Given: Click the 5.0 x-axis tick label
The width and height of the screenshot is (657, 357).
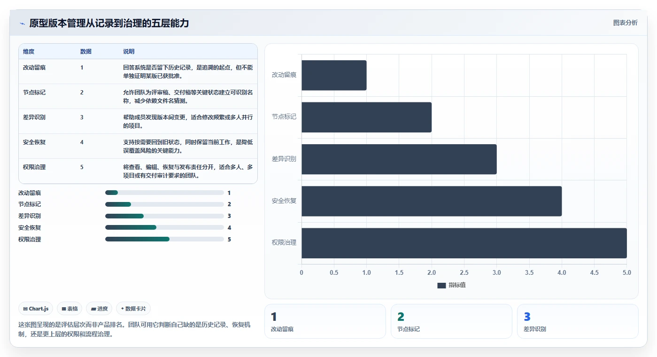Looking at the screenshot, I should 626,272.
